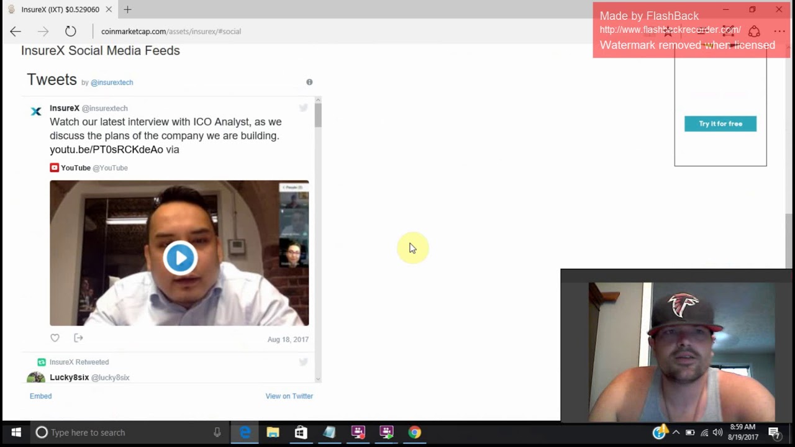Click the Twitter bird icon on retweeted tweet
The width and height of the screenshot is (795, 447).
pyautogui.click(x=303, y=361)
